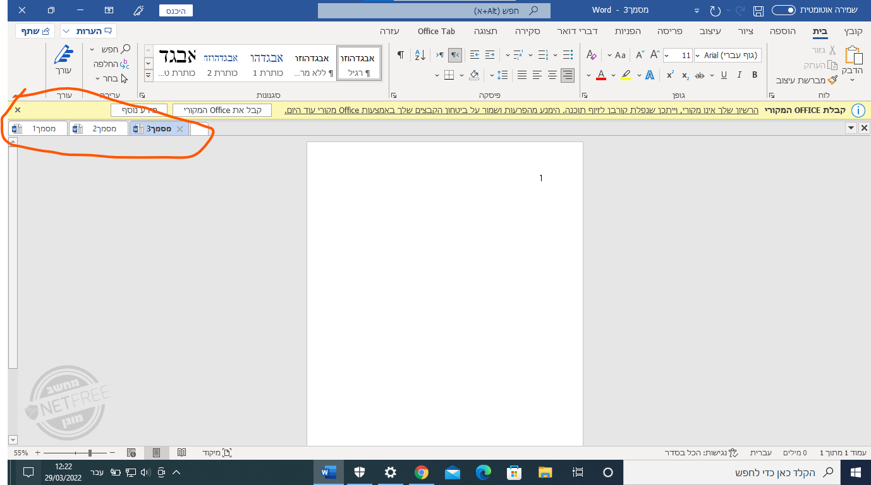Click the Get Genuine Office button

[222, 110]
